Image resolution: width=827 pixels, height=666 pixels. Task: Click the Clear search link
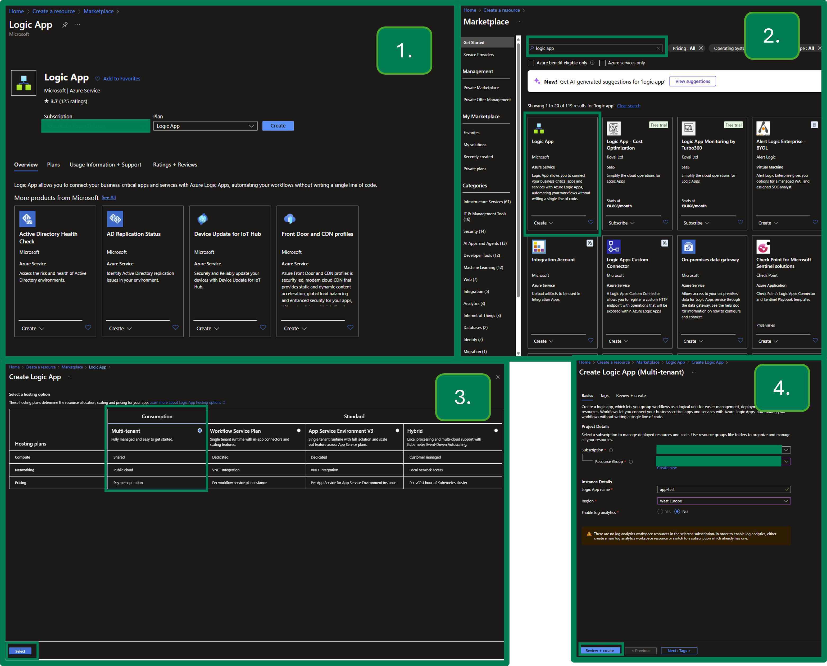click(628, 106)
